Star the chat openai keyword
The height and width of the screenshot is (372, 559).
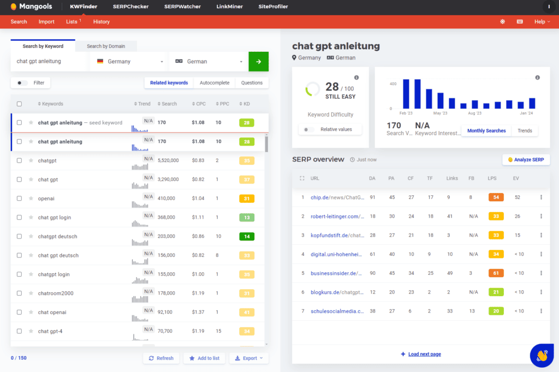(x=31, y=312)
